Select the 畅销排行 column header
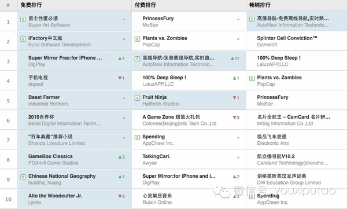Image resolution: width=347 pixels, height=209 pixels. tap(260, 5)
